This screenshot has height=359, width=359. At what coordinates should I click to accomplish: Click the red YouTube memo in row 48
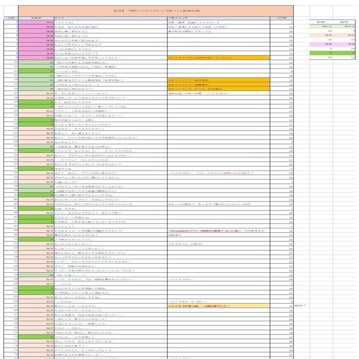pyautogui.click(x=219, y=230)
